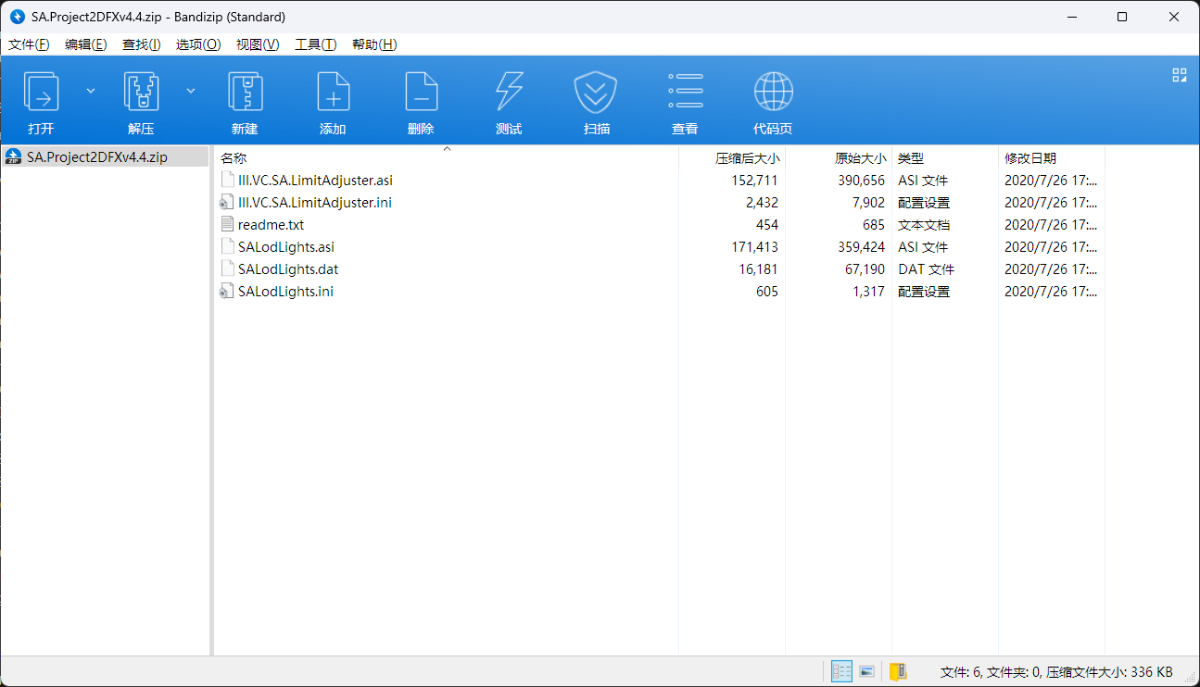The width and height of the screenshot is (1200, 687).
Task: Click the III.VC.SA.LimitAdjuster.ini file icon
Action: click(227, 203)
